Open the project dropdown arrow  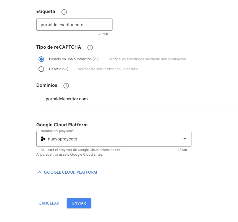point(185,139)
